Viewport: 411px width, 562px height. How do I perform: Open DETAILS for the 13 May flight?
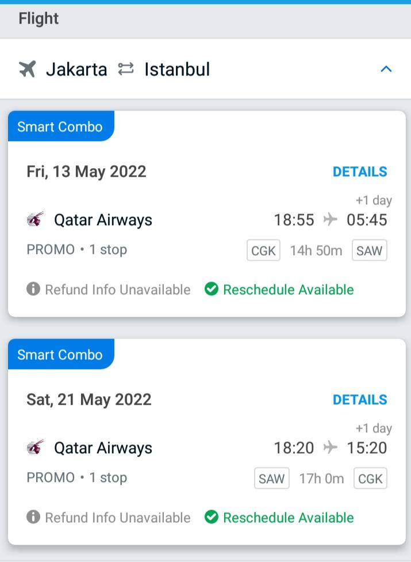pos(360,172)
